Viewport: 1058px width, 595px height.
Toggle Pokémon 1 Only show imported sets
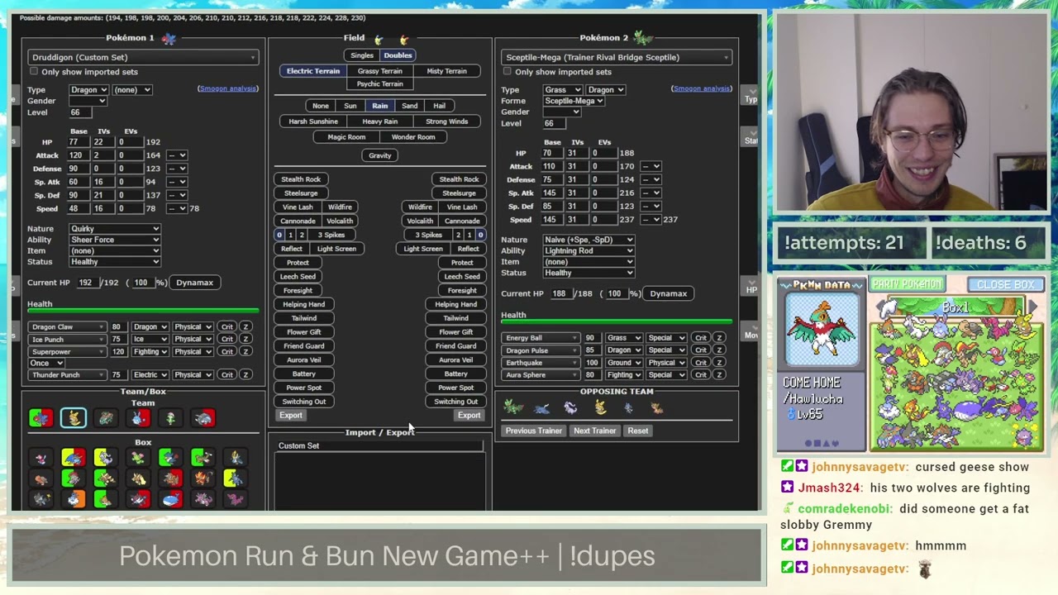34,72
